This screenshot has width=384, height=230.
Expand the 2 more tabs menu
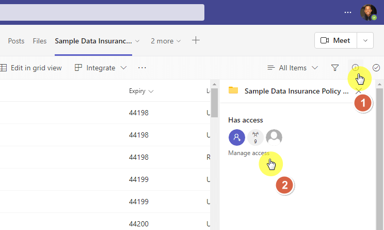tap(166, 41)
